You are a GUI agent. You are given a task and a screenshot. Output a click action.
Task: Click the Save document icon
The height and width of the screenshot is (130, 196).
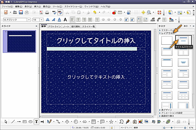coord(21,13)
